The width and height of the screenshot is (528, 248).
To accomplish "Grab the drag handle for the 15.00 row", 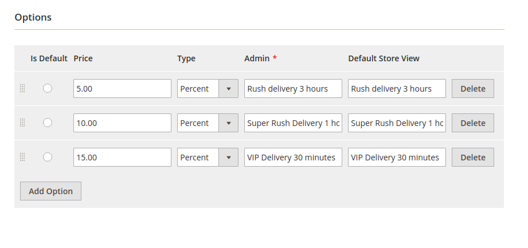I will tap(22, 158).
